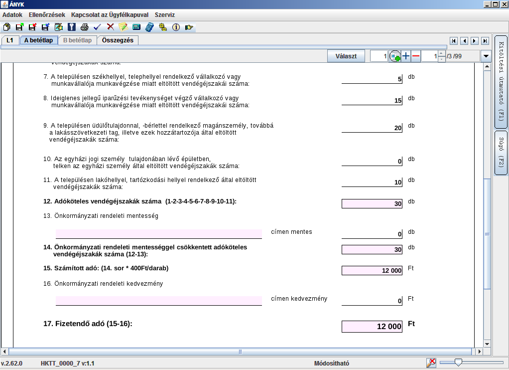Viewport: 509px width, 370px height.
Task: Select the A betétlap tab
Action: (39, 40)
